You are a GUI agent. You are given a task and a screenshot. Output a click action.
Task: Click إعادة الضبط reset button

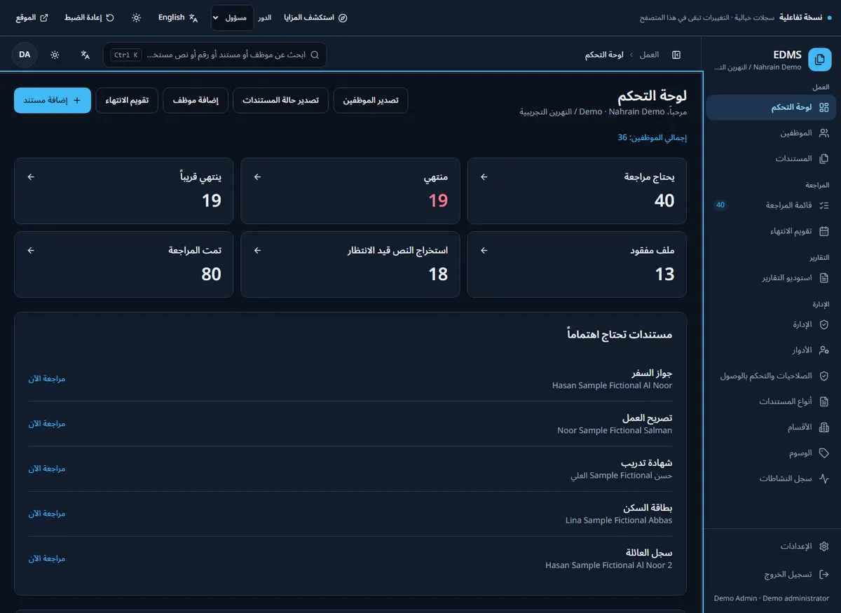89,18
